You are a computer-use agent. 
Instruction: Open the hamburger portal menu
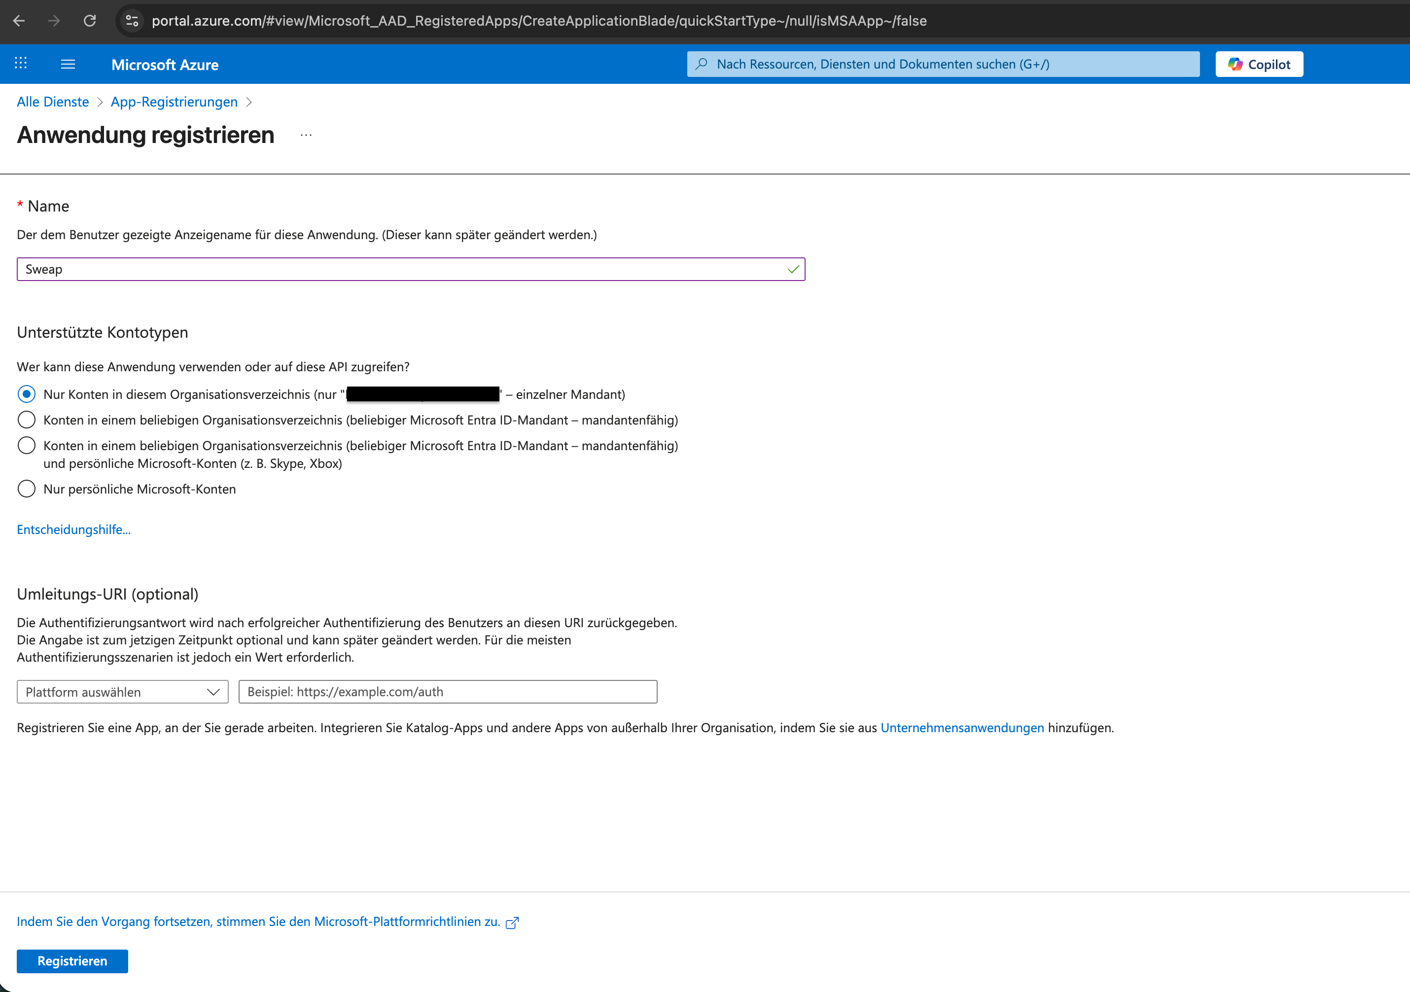click(x=68, y=64)
